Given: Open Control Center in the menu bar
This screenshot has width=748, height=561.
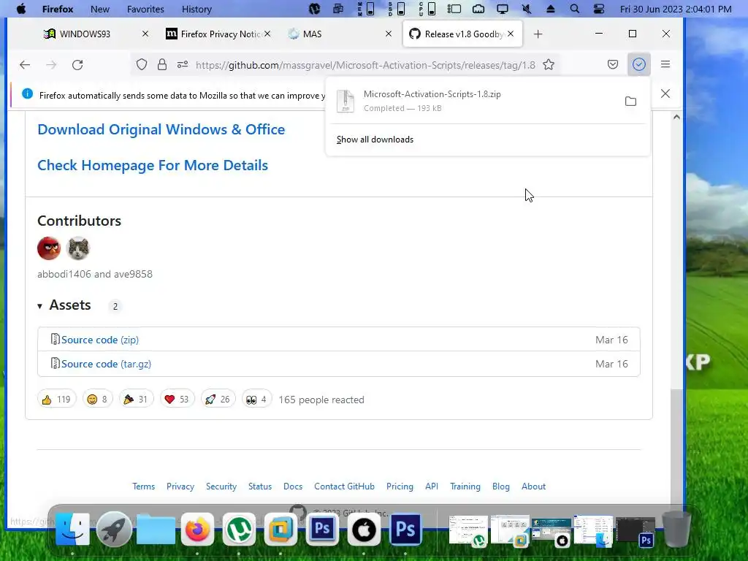Looking at the screenshot, I should pyautogui.click(x=599, y=9).
